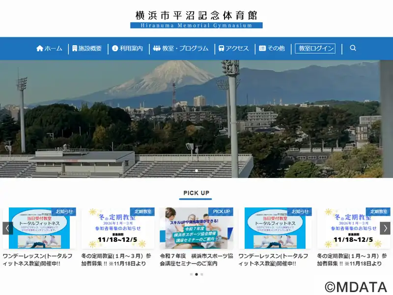Click the 横浜市平沼記念体育館 site logo
This screenshot has width=393, height=295.
[x=196, y=19]
